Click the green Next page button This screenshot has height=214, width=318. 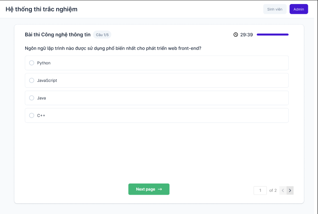coord(149,189)
